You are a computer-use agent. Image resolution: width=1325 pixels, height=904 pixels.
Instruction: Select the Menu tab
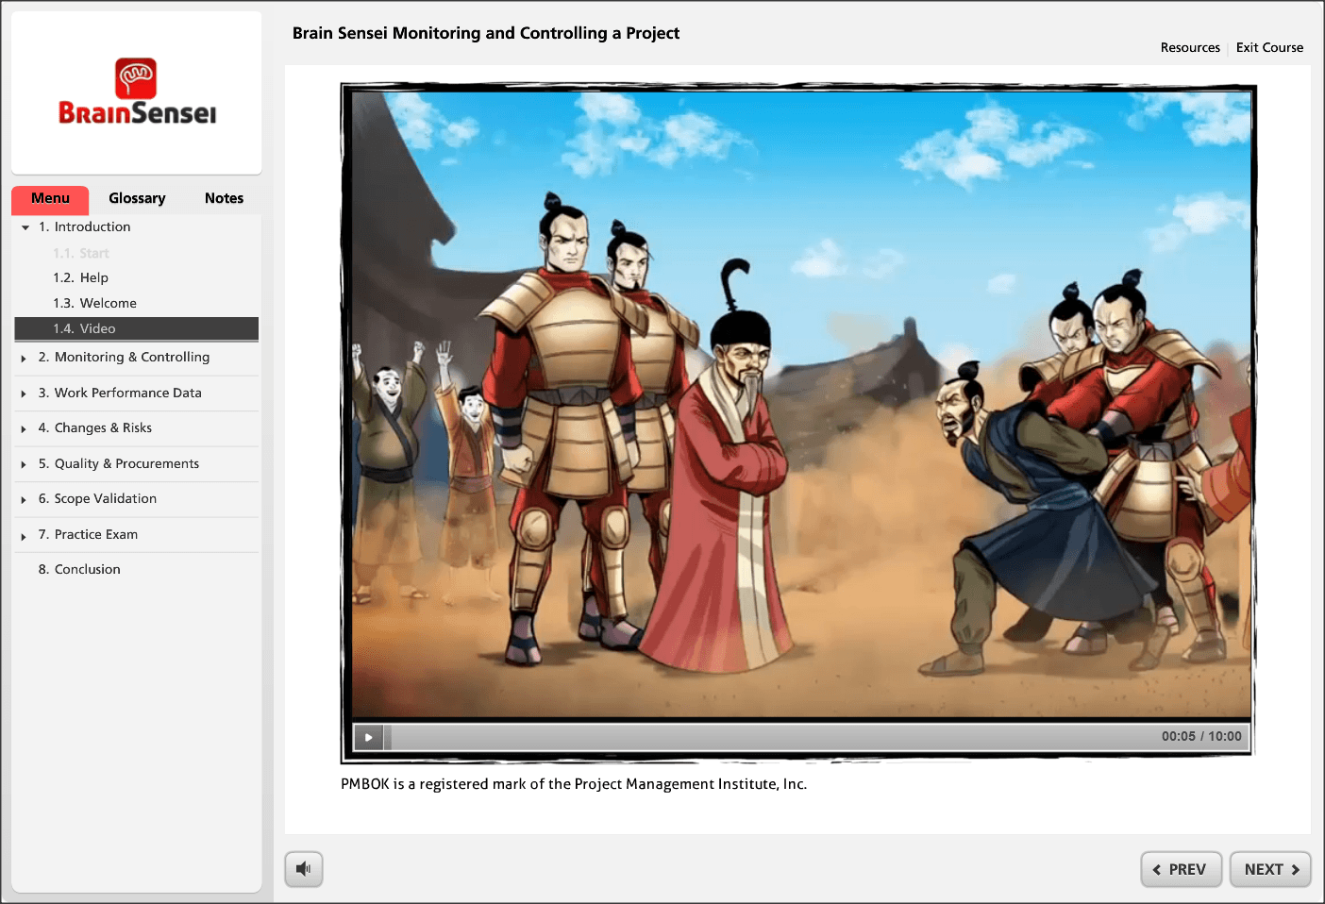point(50,198)
